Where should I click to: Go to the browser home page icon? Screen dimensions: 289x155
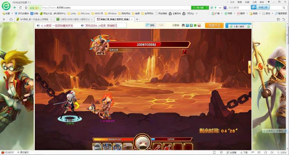[x=26, y=7]
